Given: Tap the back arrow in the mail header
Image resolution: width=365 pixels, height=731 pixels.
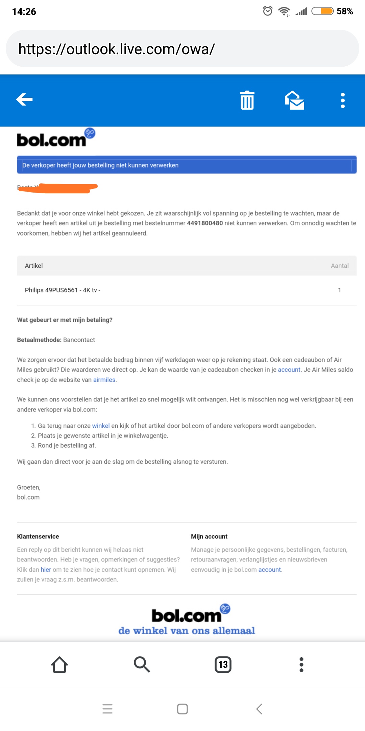Looking at the screenshot, I should pos(24,99).
